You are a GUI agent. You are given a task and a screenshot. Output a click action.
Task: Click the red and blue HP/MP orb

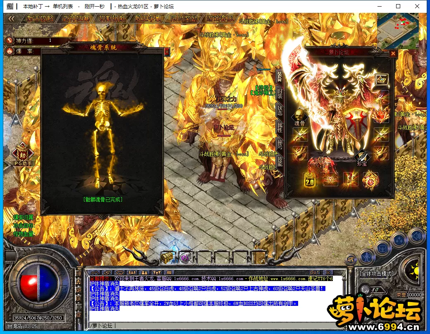38,284
